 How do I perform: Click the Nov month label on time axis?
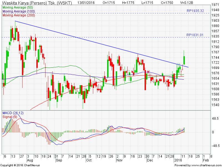[119, 161]
